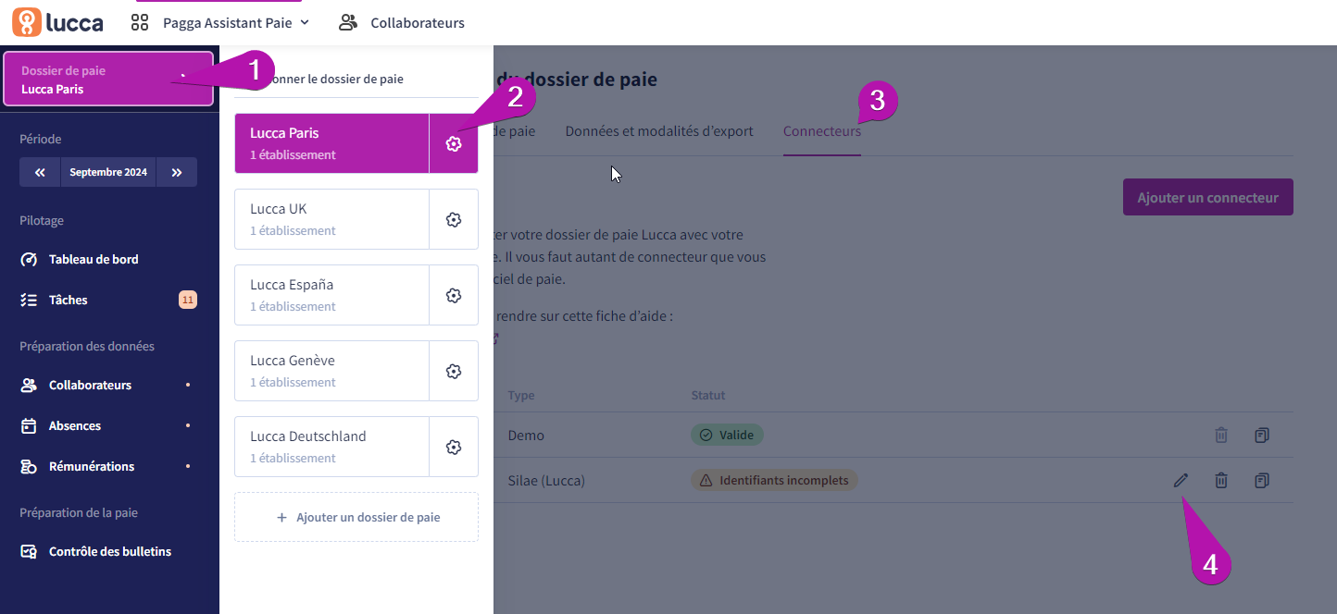Open settings gear for Lucca Paris
Viewport: 1337px width, 614px height.
click(x=454, y=143)
